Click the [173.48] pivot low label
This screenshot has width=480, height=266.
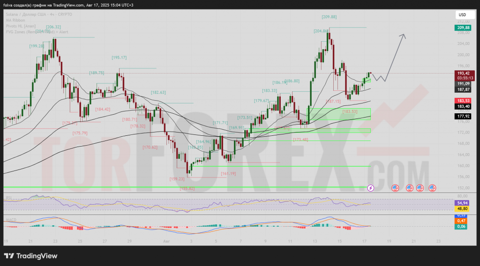click(x=300, y=140)
